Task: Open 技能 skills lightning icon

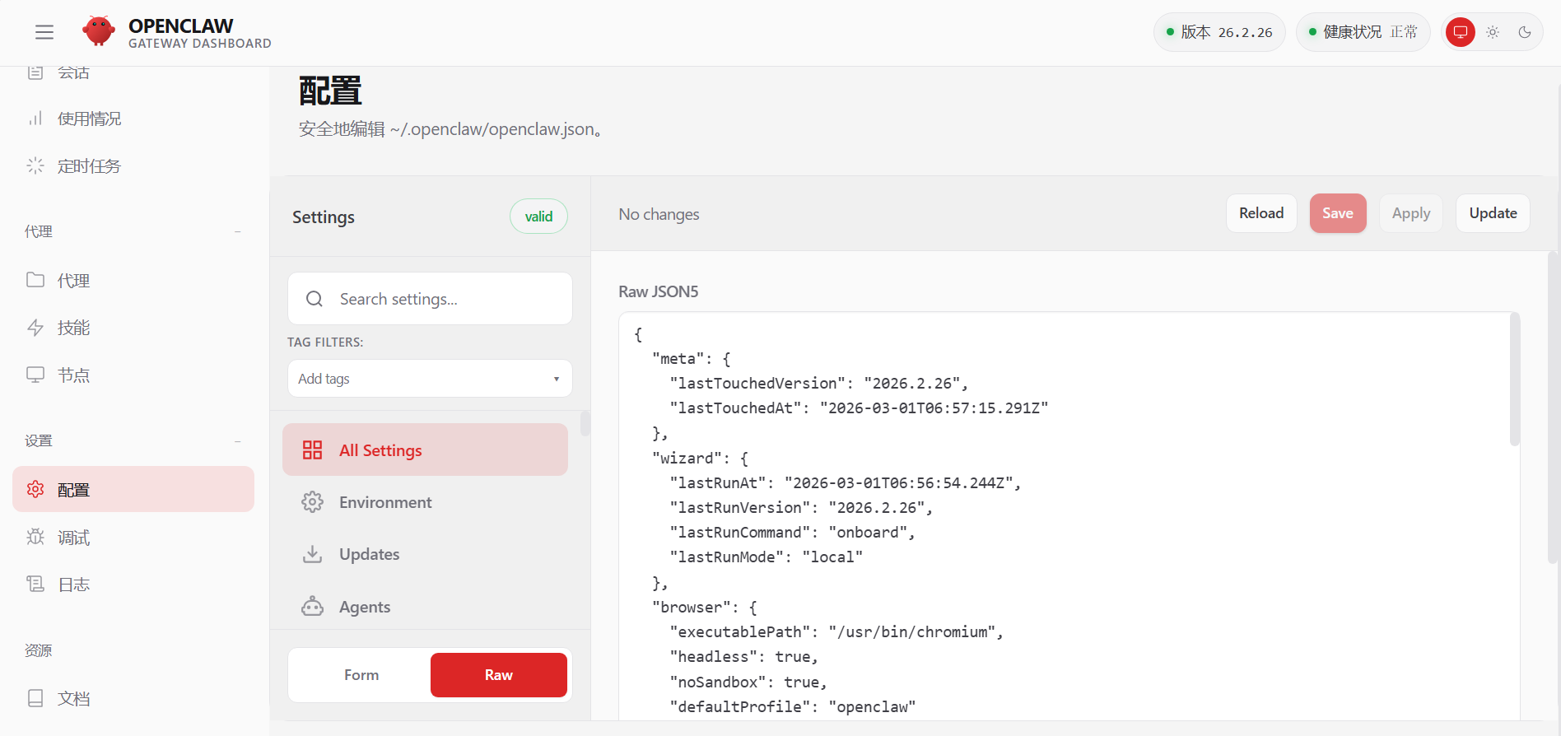Action: (35, 328)
